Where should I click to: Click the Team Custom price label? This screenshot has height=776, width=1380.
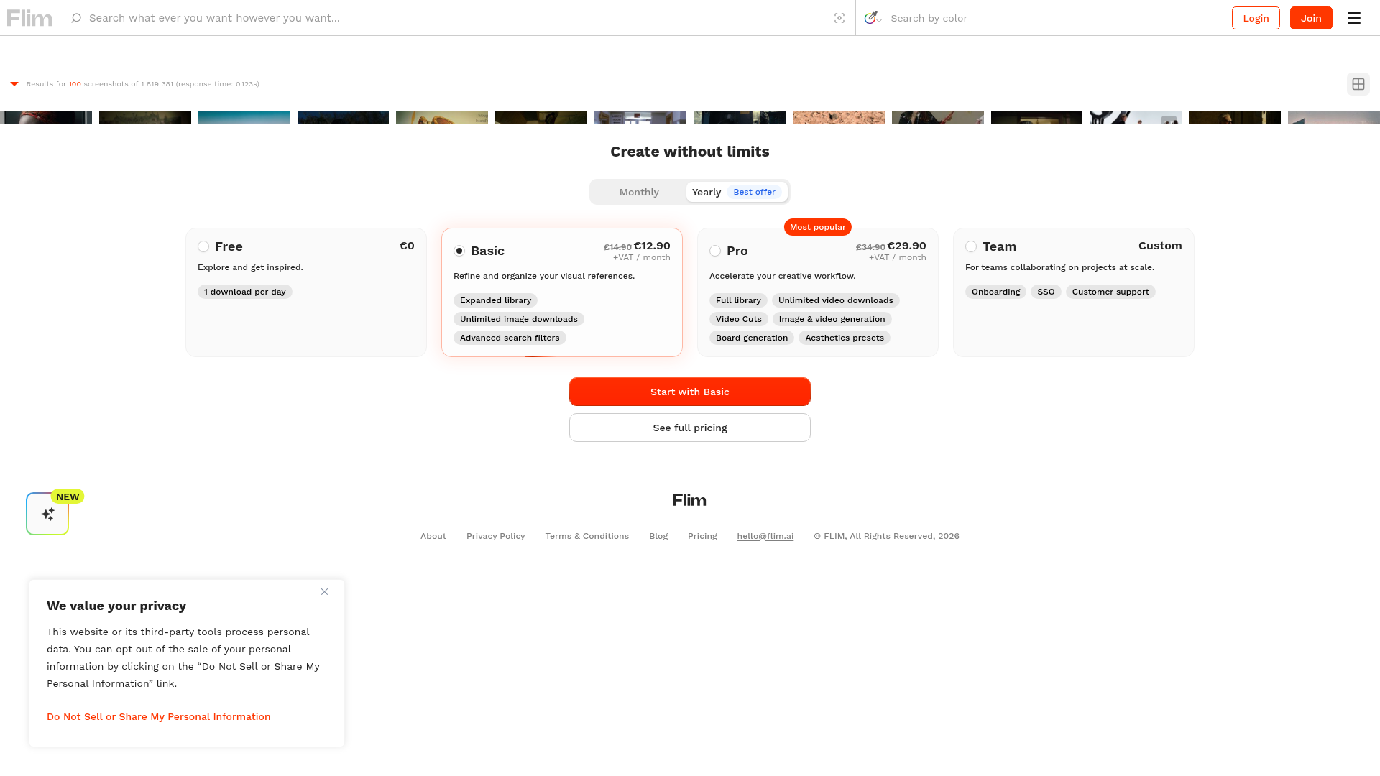click(x=1160, y=246)
